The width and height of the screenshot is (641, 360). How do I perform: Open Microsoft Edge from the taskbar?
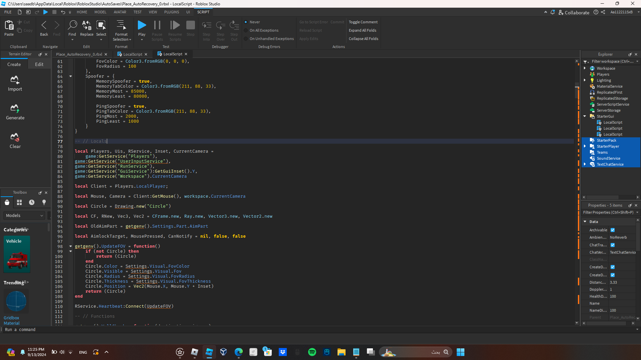click(x=239, y=352)
